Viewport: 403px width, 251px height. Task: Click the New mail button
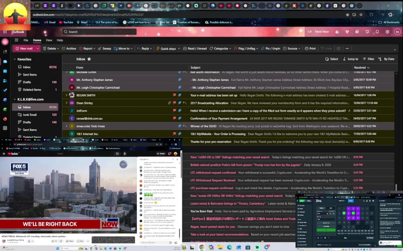pos(24,48)
